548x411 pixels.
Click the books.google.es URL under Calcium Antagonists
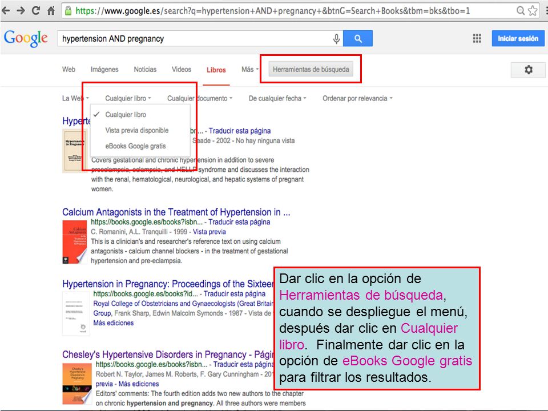[147, 221]
